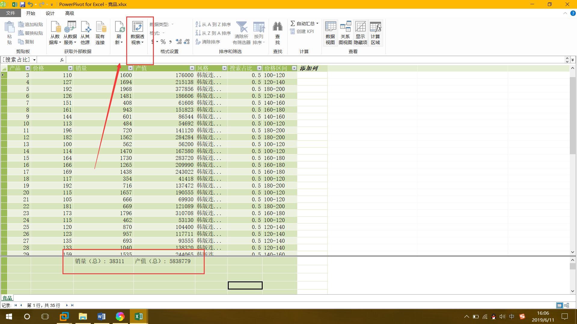Open the 文件 menu
This screenshot has height=324, width=577.
coord(10,13)
